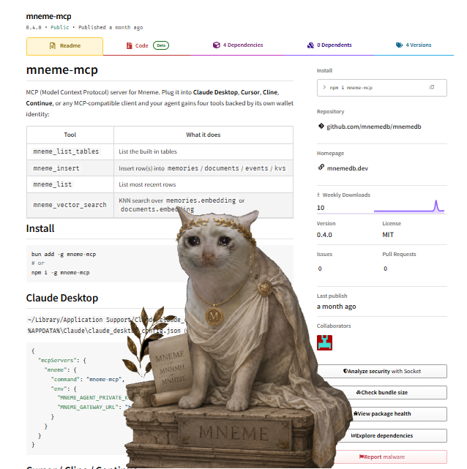
Task: Click the Pull Requests count 0
Action: (x=385, y=269)
